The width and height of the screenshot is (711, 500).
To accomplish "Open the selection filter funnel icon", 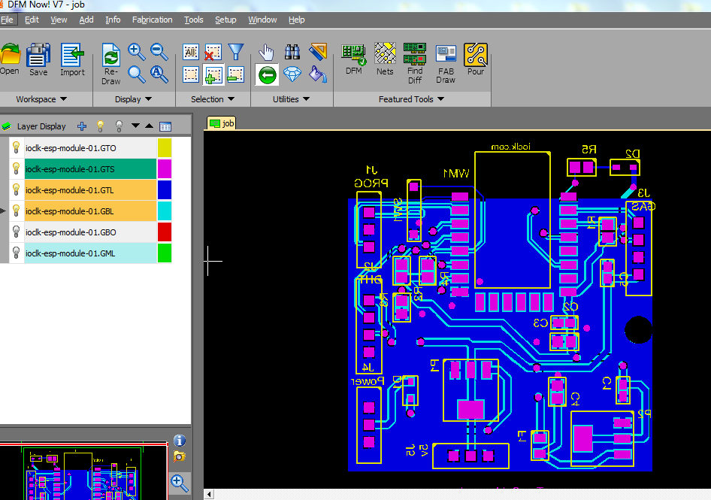I will [x=236, y=52].
